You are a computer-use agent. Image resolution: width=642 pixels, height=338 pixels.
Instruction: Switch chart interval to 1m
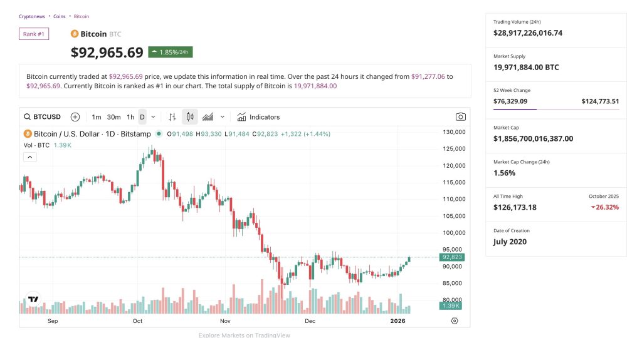(x=97, y=117)
